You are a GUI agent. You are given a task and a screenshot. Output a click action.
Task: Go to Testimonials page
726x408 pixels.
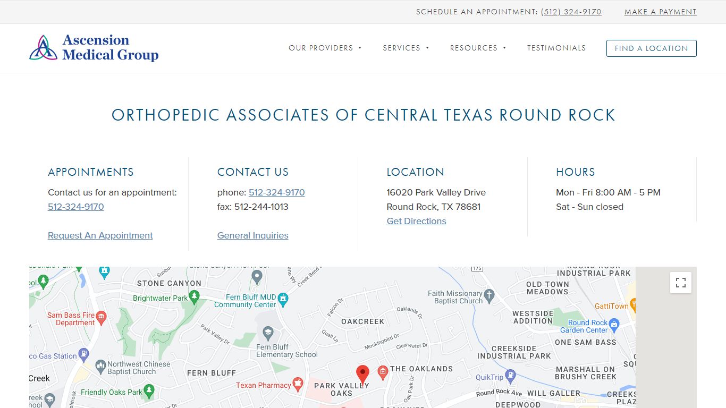[x=556, y=48]
